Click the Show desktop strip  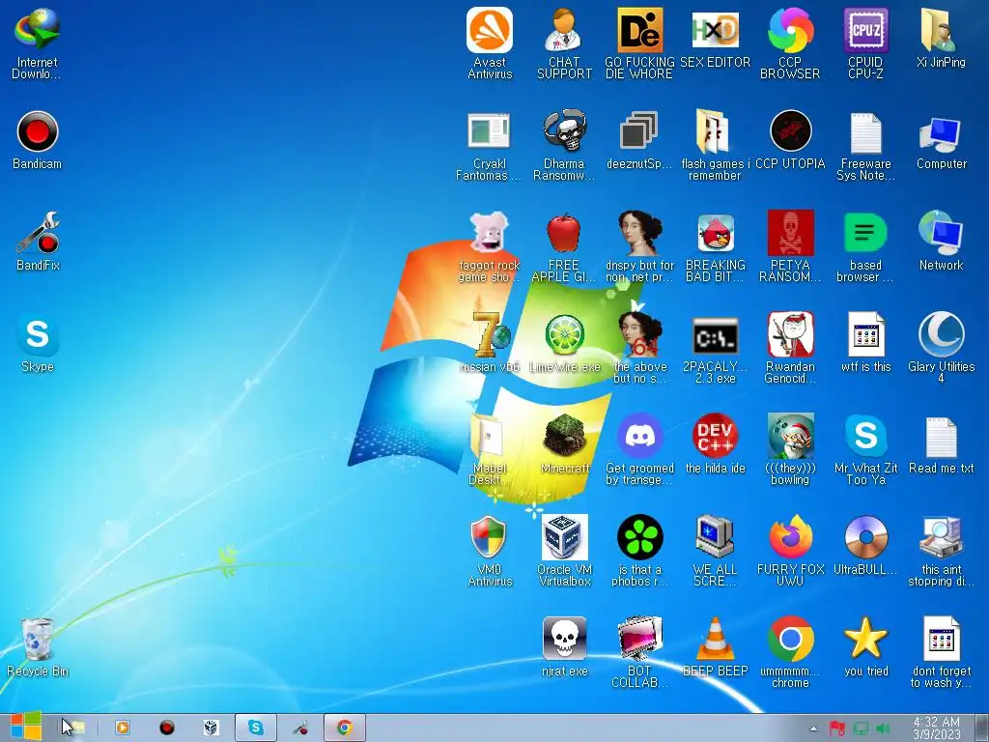(982, 728)
